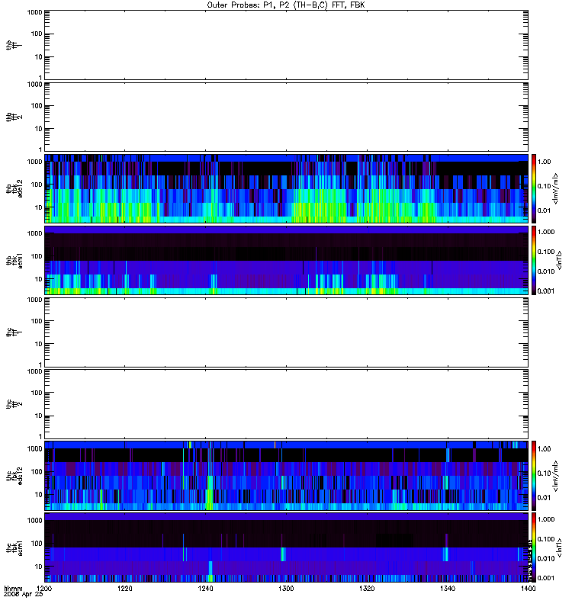Click the 1300 time axis label
Image resolution: width=572 pixels, height=610 pixels.
[x=286, y=588]
